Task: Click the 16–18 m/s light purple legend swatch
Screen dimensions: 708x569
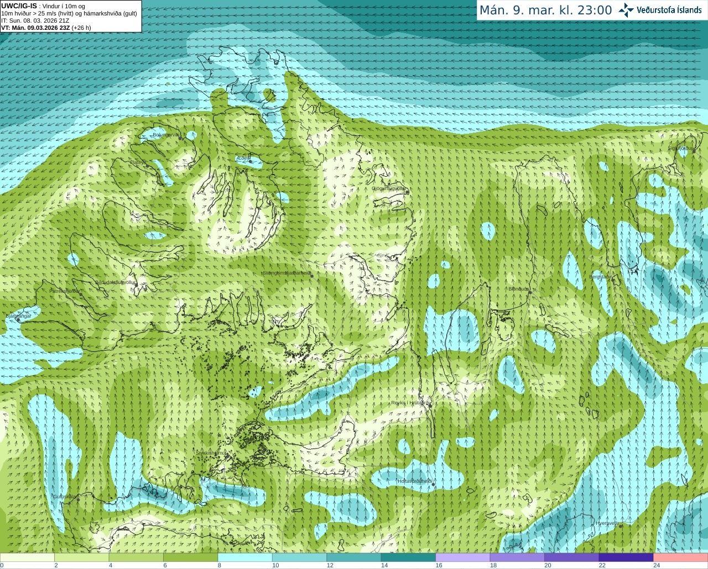Action: click(463, 557)
